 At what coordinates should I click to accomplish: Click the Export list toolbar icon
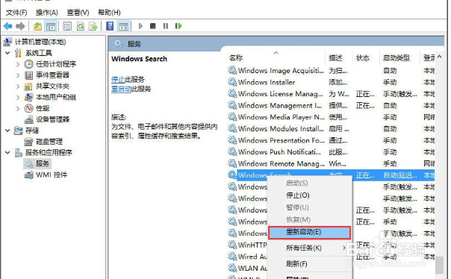[x=93, y=26]
